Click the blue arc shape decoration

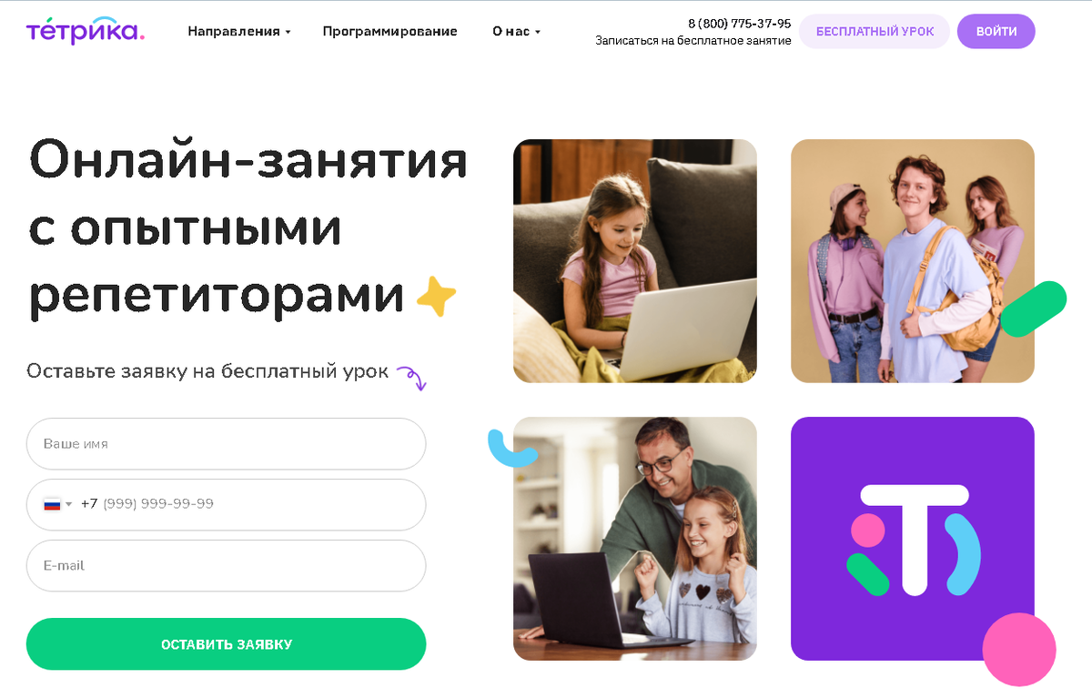pos(507,449)
